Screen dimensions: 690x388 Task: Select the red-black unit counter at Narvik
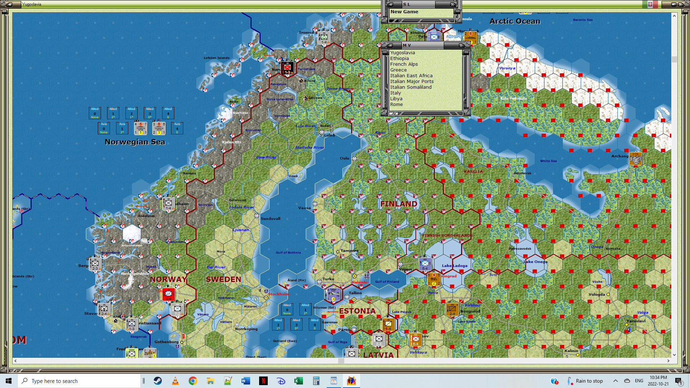[x=287, y=68]
